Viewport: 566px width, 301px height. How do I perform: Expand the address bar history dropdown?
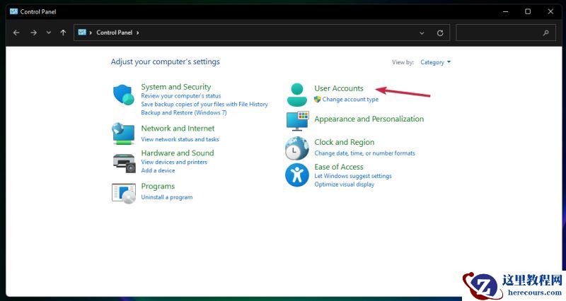422,33
